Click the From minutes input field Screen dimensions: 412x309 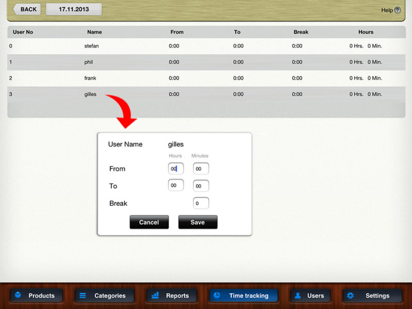point(201,168)
